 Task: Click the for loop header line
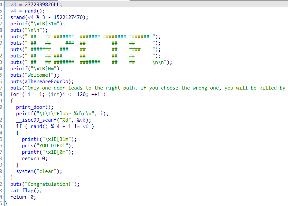click(x=58, y=94)
